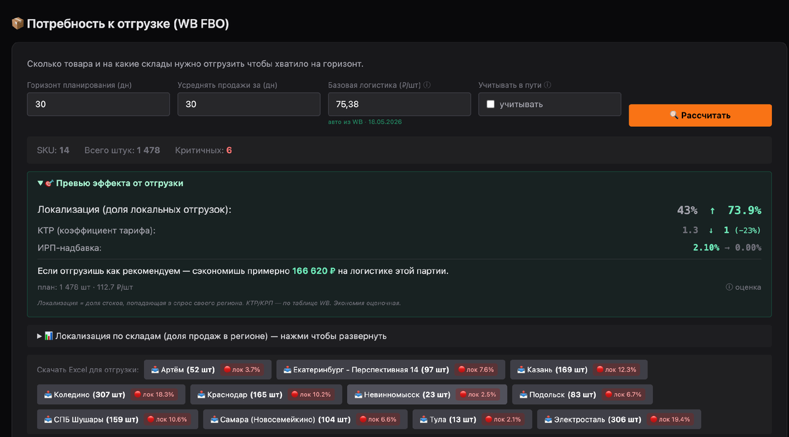Click the SKU: 14 counter

pyautogui.click(x=53, y=150)
